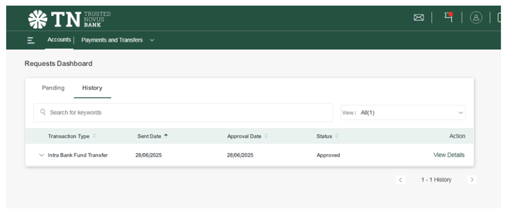
Task: Open the user profile icon
Action: 476,17
